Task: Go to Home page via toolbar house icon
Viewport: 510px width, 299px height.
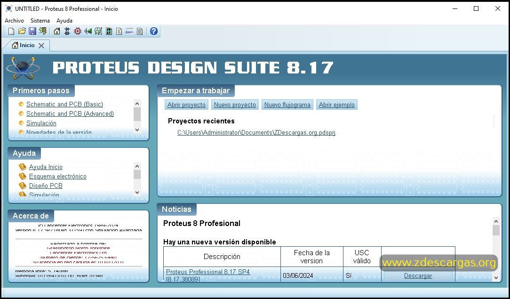Action: [57, 31]
